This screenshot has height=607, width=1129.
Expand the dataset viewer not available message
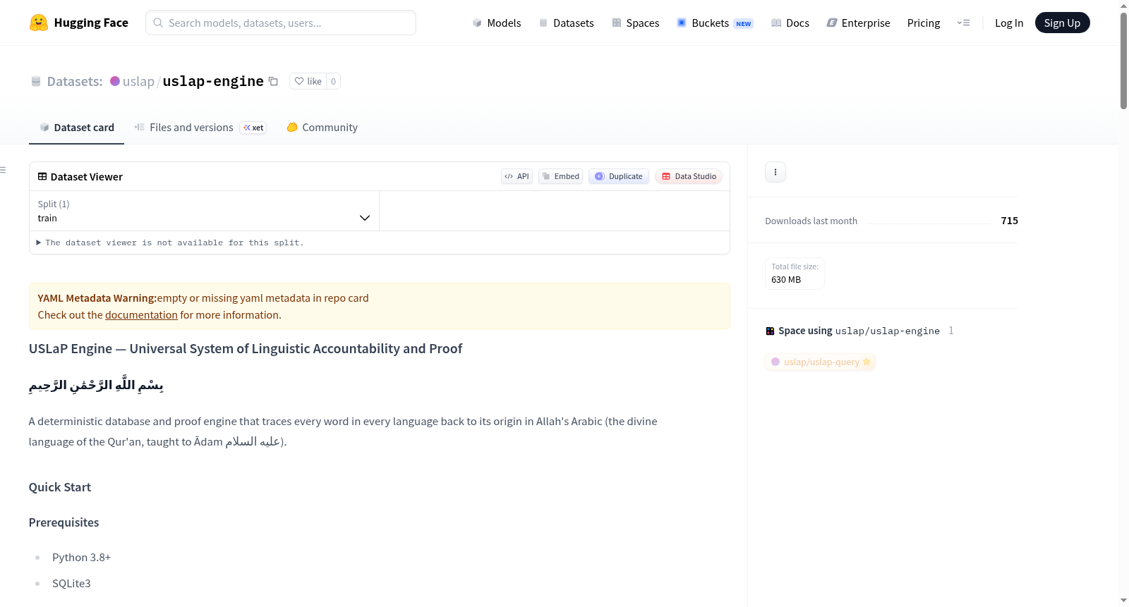coord(170,243)
